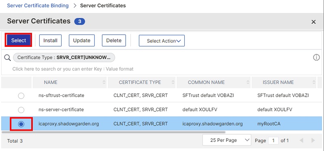Click the search magnifier icon
The width and height of the screenshot is (324, 151).
(7, 58)
